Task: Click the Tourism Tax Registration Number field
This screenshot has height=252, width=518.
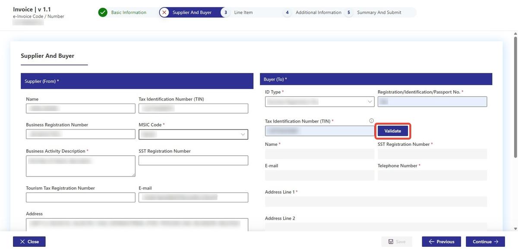Action: 81,197
